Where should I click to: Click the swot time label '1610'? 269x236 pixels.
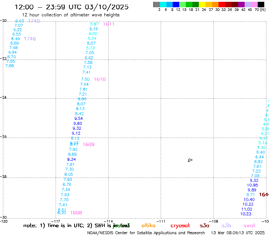(100, 80)
